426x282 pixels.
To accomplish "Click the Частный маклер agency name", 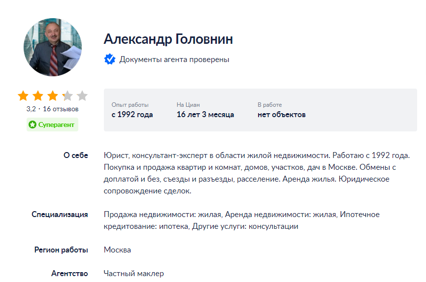I will [134, 274].
